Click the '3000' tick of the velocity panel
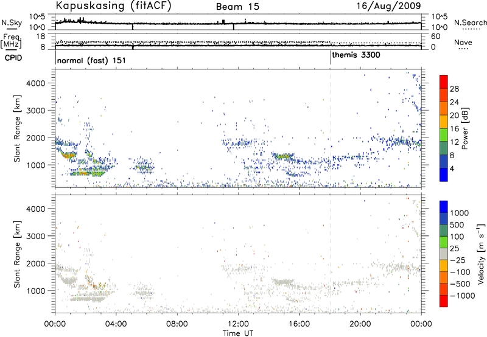The height and width of the screenshot is (337, 487). pyautogui.click(x=36, y=236)
